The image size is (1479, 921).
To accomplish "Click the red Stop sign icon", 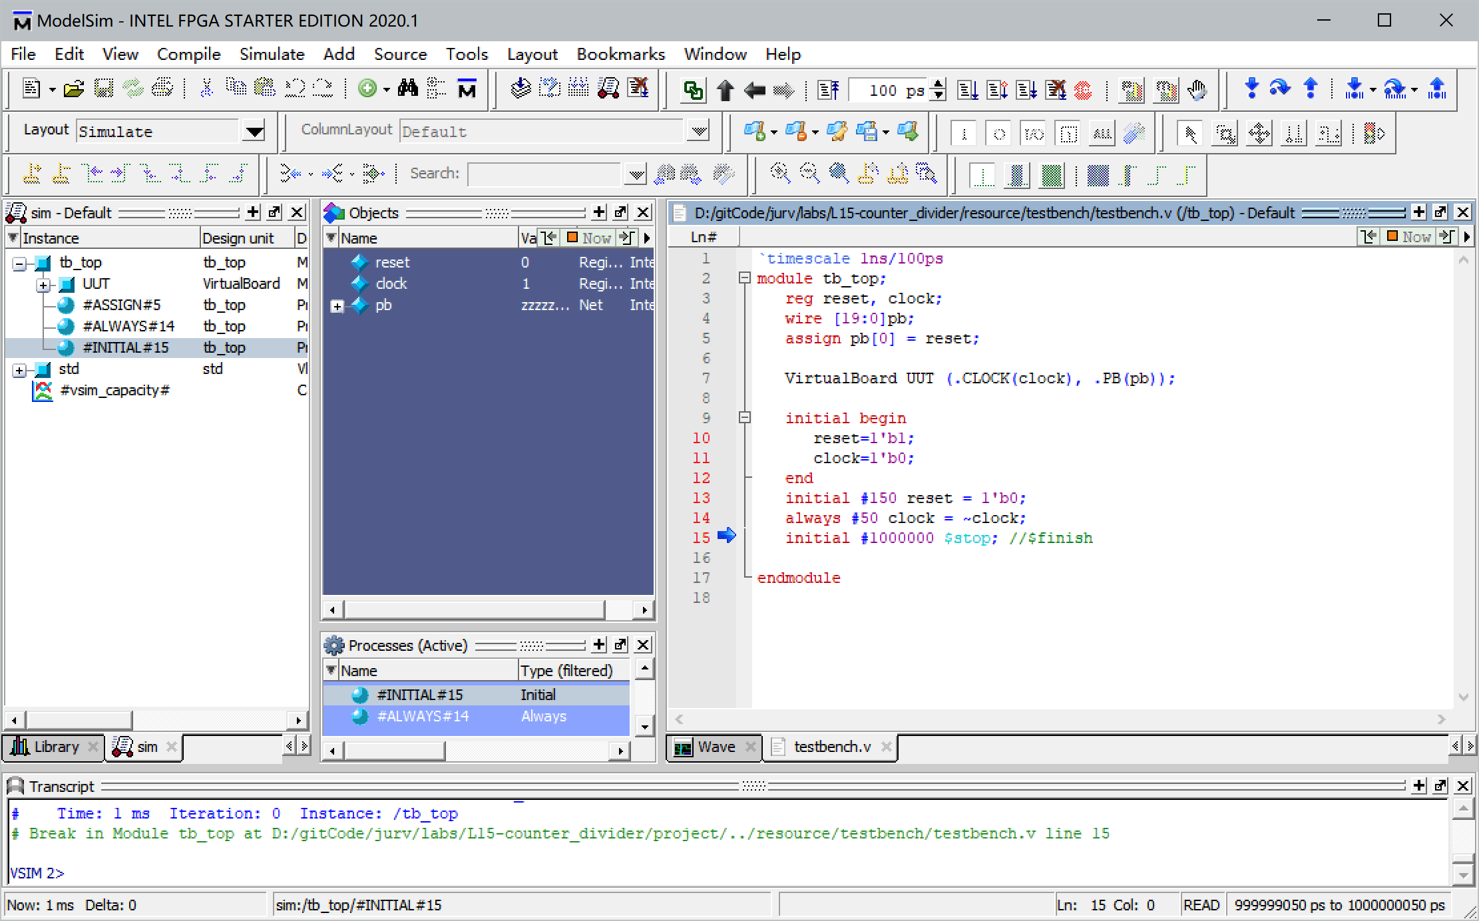I will (x=1084, y=90).
